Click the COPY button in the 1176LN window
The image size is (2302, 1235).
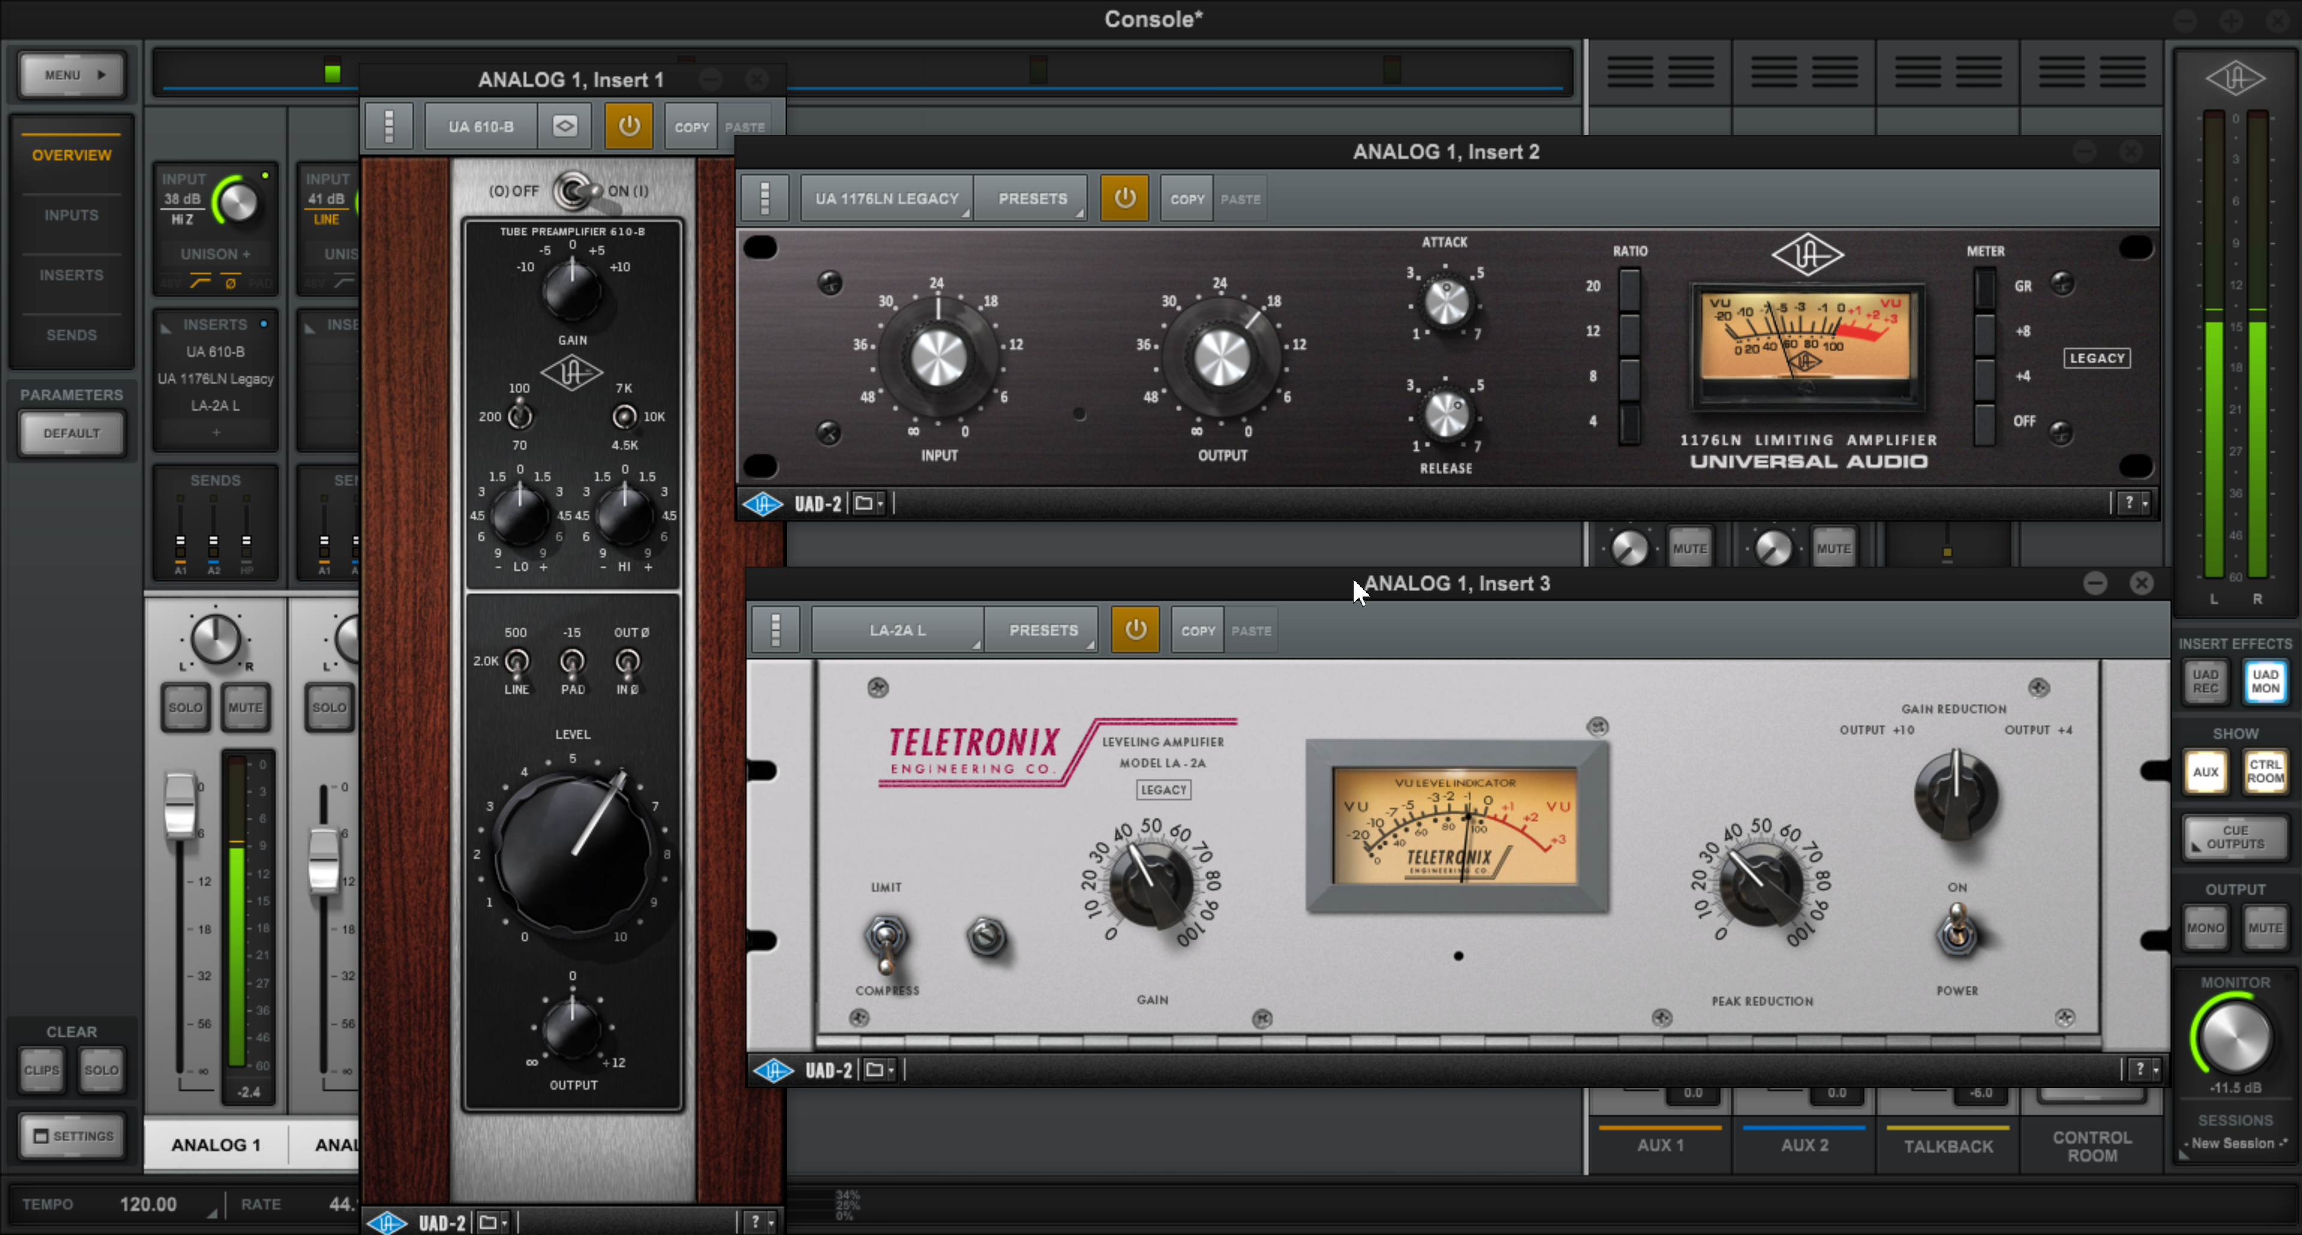coord(1187,198)
